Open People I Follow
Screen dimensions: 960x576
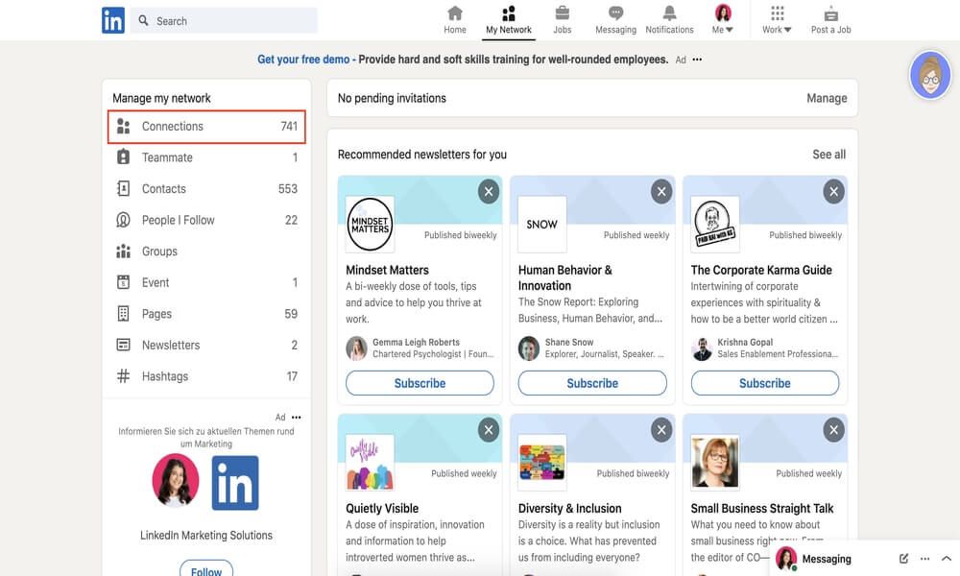(x=207, y=220)
